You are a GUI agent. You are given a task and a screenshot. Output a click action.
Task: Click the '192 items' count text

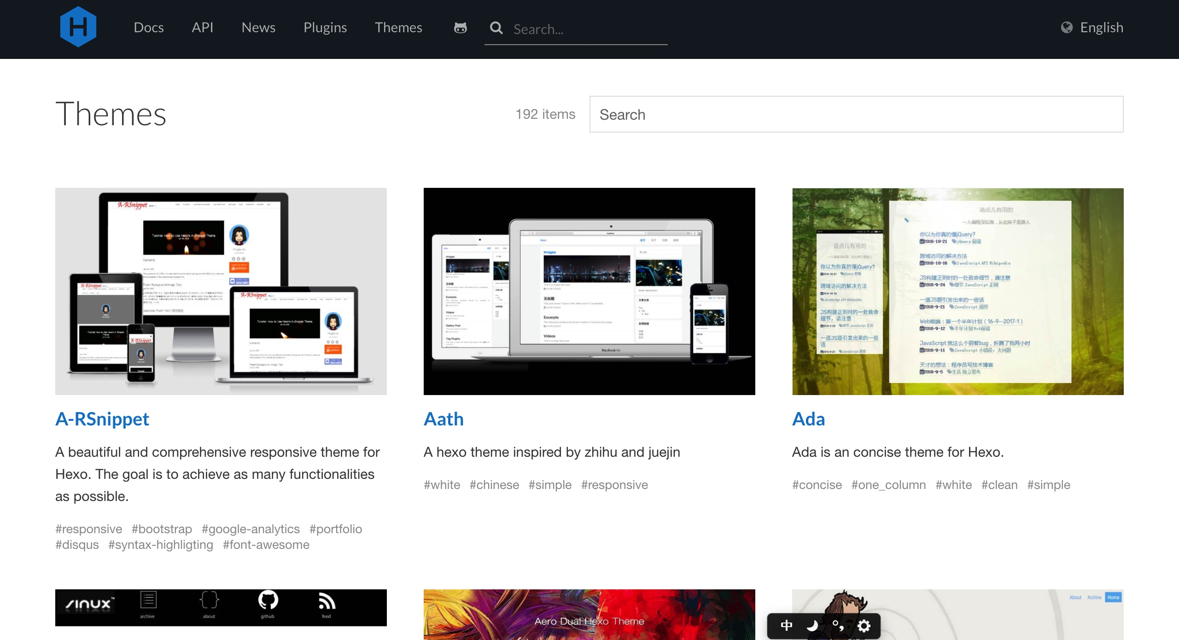click(x=545, y=114)
